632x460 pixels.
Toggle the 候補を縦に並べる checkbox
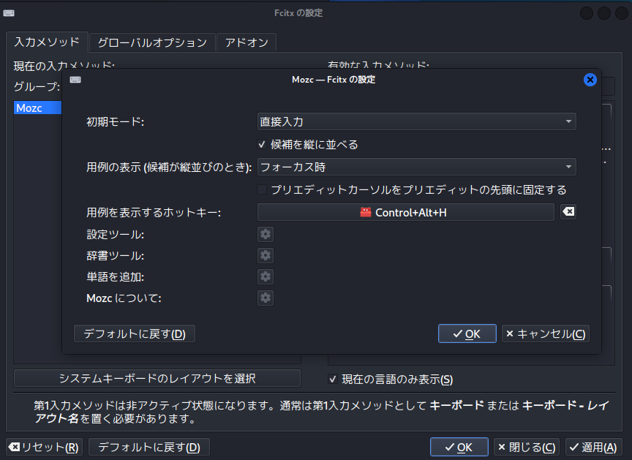[x=262, y=145]
